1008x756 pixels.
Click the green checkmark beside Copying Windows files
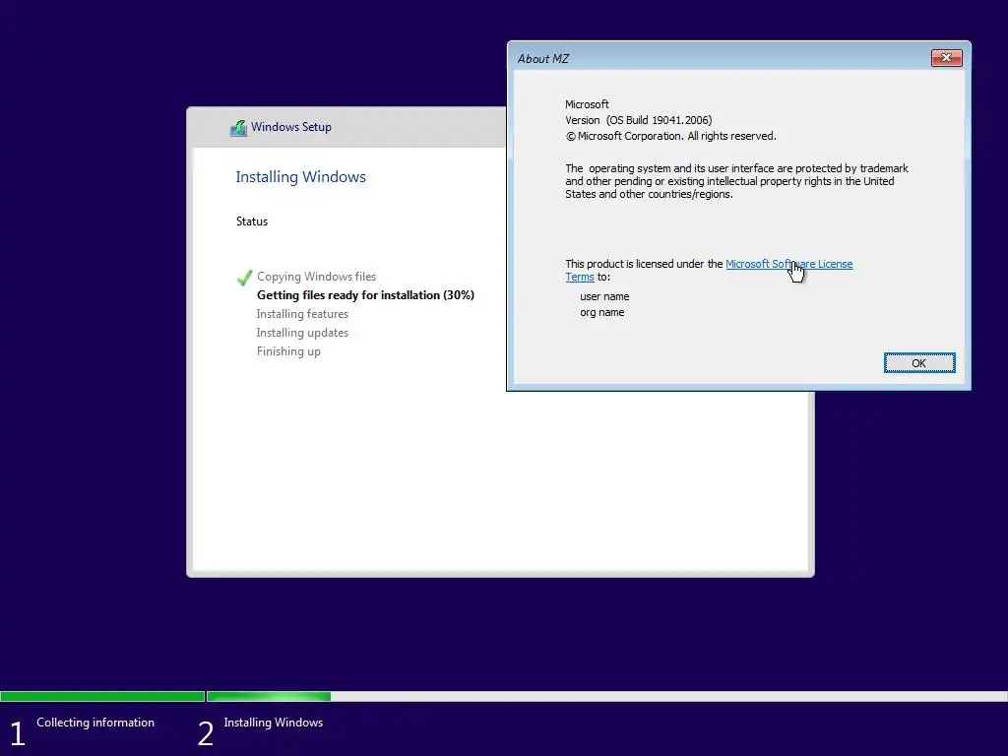(244, 277)
